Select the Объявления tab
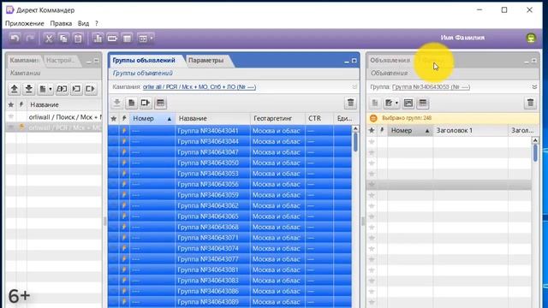 [390, 60]
